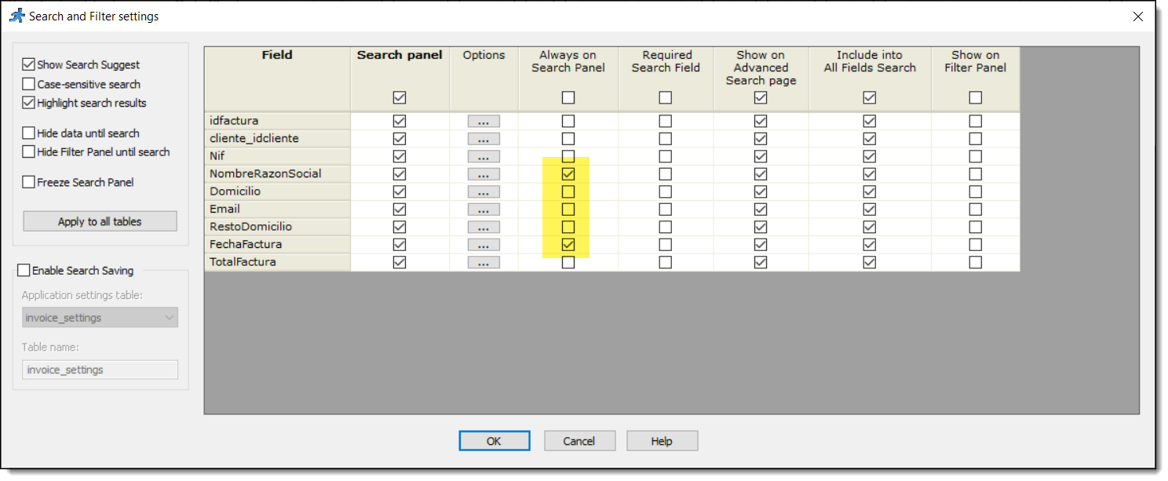Uncheck Always on Search Panel for NombreRazonSocial
Screen dimensions: 1168x481
[567, 173]
